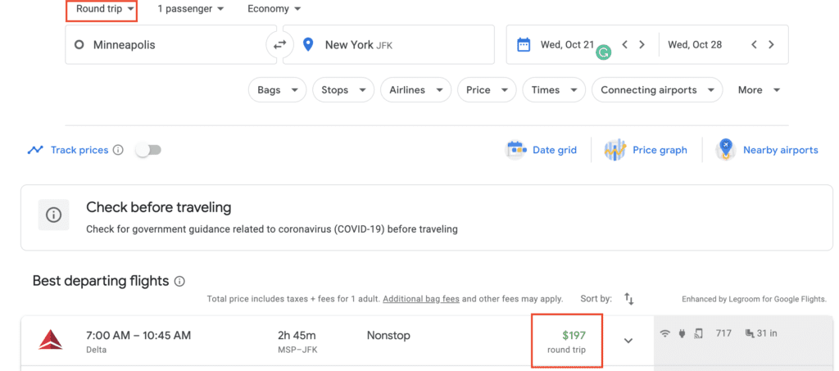This screenshot has width=839, height=371.
Task: Click the Wed, Oct 21 departure date
Action: coord(567,45)
